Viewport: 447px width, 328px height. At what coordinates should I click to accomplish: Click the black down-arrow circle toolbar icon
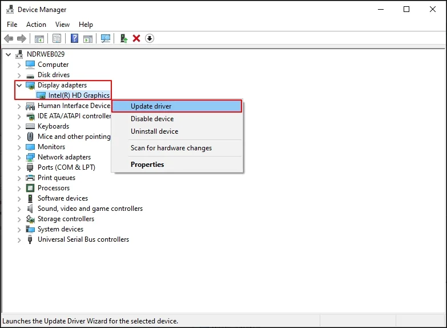[150, 38]
